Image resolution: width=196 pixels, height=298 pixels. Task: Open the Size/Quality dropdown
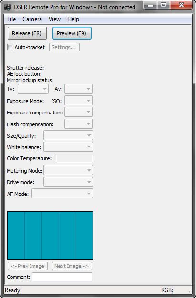click(68, 135)
